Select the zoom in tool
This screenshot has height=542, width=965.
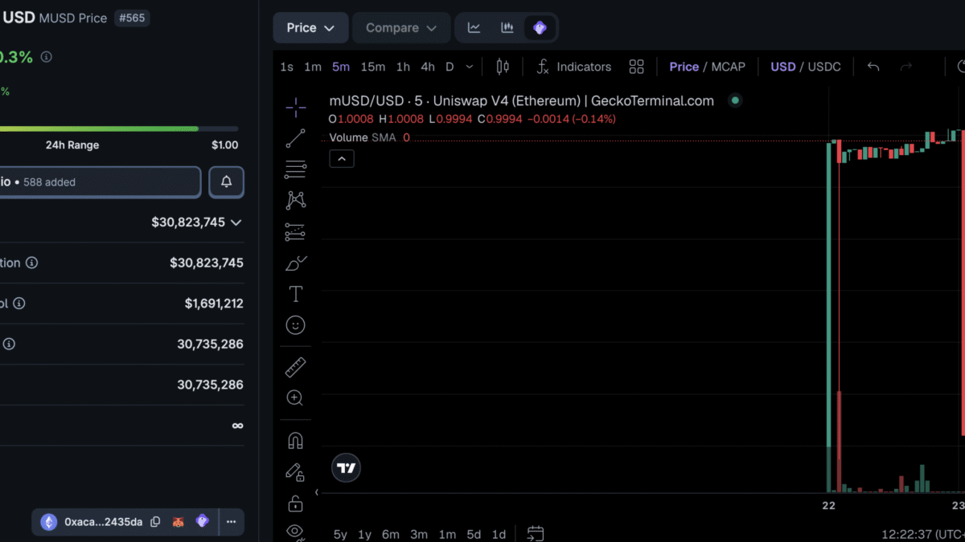(x=295, y=398)
